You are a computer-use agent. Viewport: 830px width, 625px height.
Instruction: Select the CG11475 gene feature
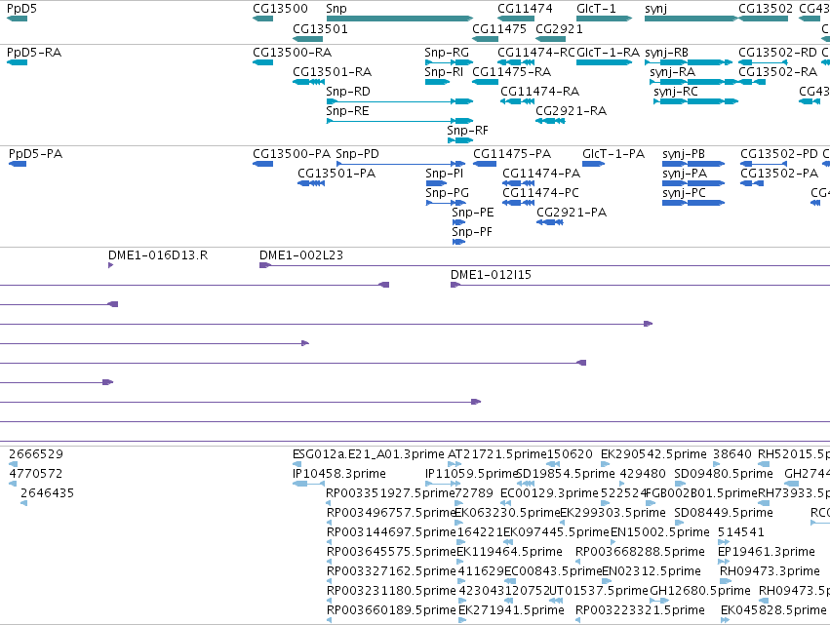(x=486, y=39)
